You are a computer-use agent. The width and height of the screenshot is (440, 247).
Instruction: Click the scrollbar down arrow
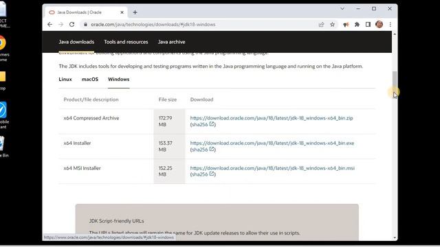pos(395,238)
